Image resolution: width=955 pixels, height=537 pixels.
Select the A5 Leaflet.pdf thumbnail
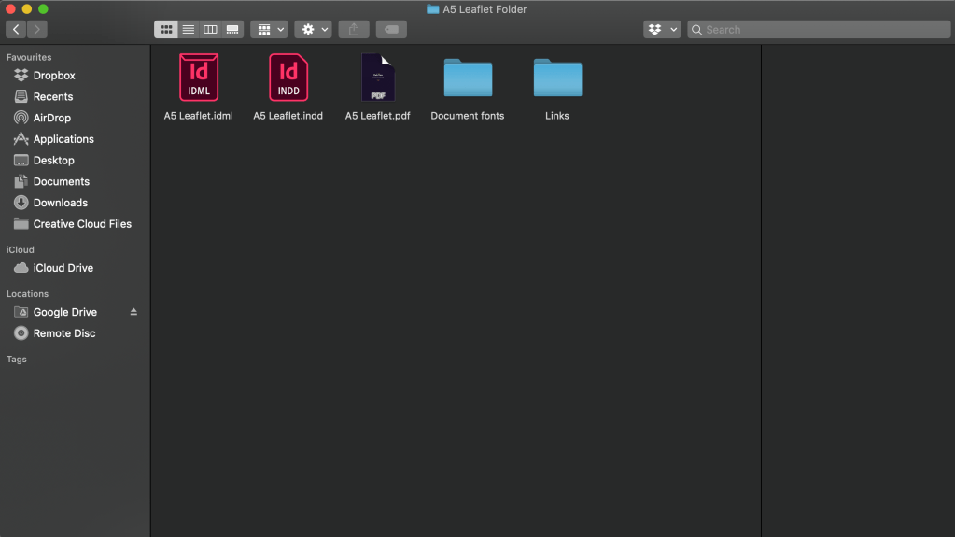coord(378,78)
